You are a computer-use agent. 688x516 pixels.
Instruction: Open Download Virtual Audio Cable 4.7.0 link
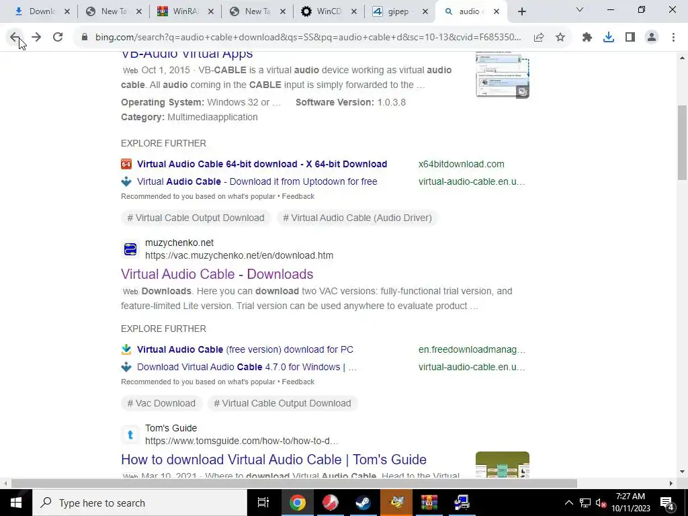coord(247,368)
